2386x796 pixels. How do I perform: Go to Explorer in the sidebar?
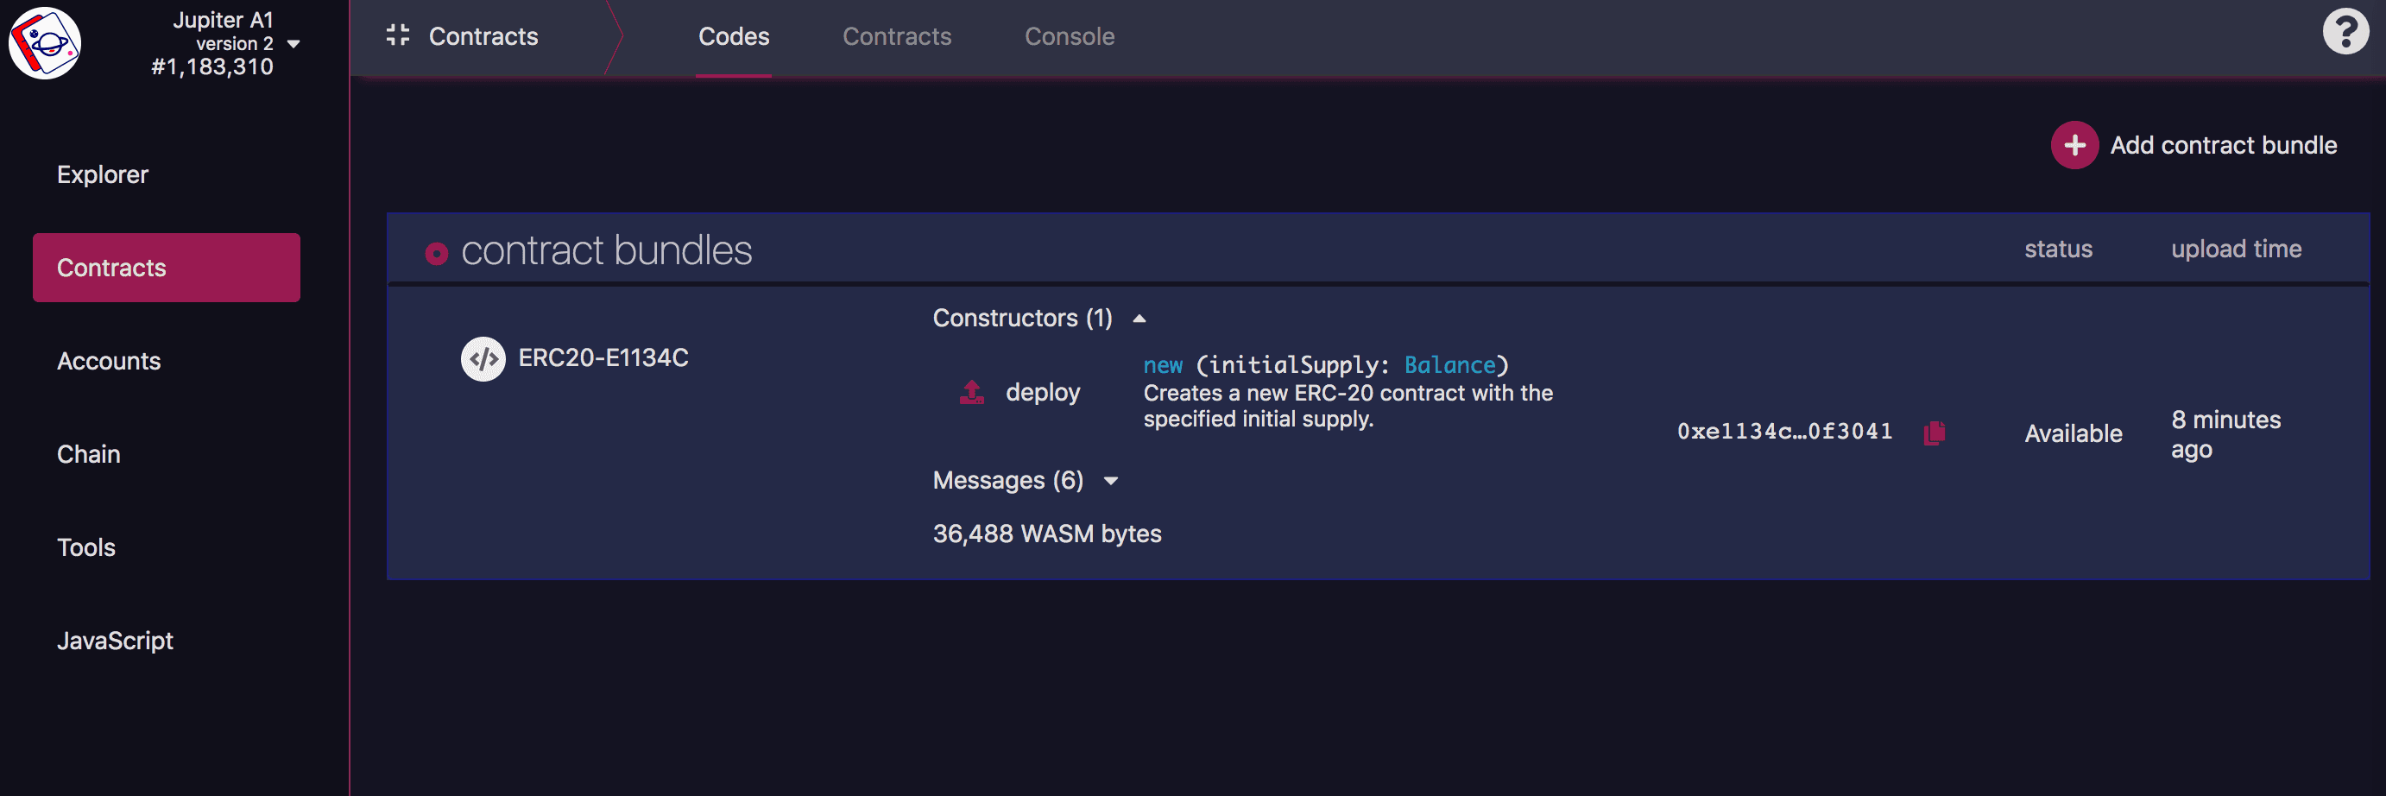click(x=103, y=174)
